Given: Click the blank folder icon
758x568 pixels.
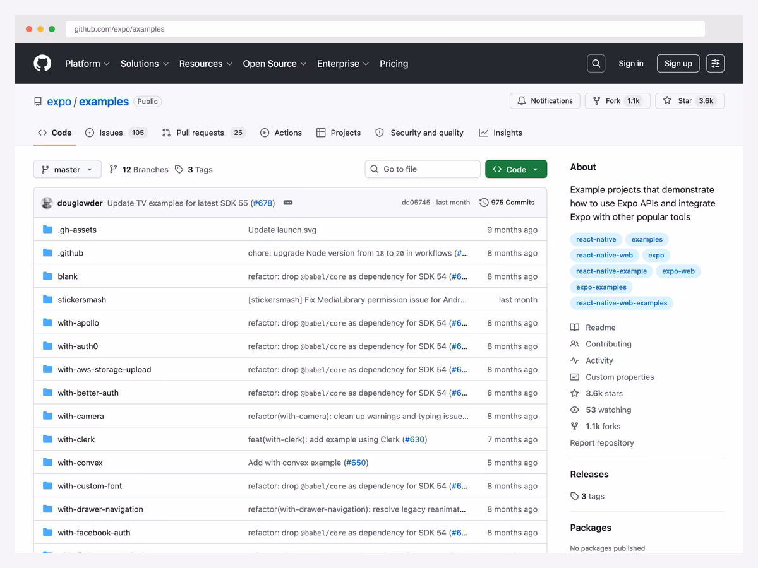Looking at the screenshot, I should click(47, 276).
